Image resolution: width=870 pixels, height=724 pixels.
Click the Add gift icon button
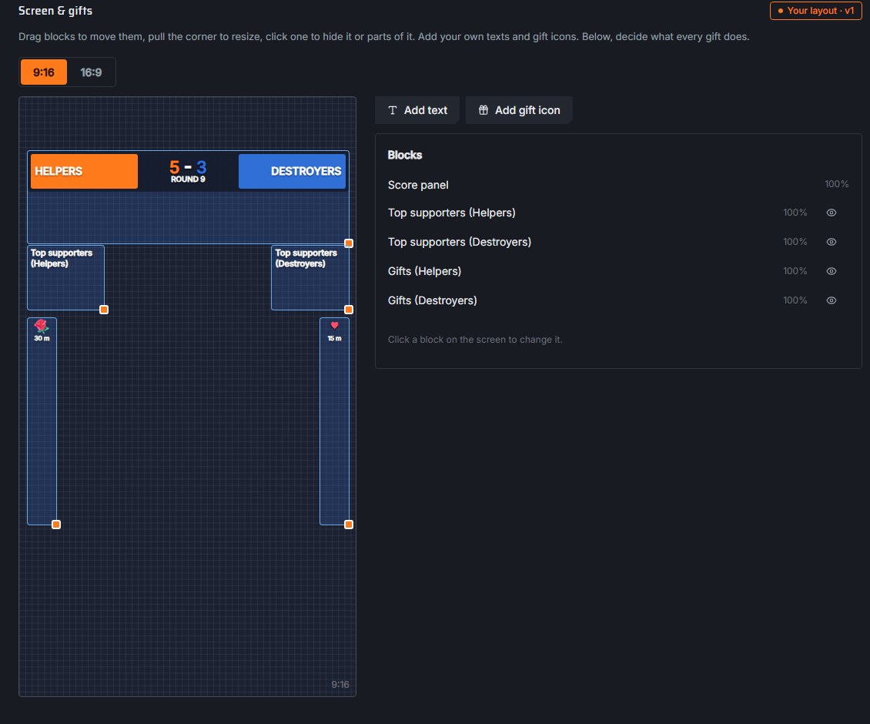coord(519,110)
